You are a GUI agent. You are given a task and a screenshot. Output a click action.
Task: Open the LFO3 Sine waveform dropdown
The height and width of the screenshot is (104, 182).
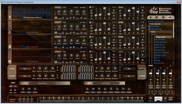pos(25,76)
